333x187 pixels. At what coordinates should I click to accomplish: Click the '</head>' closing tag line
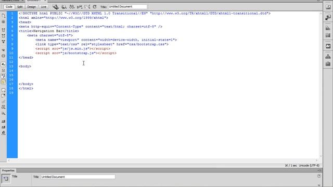pos(26,58)
